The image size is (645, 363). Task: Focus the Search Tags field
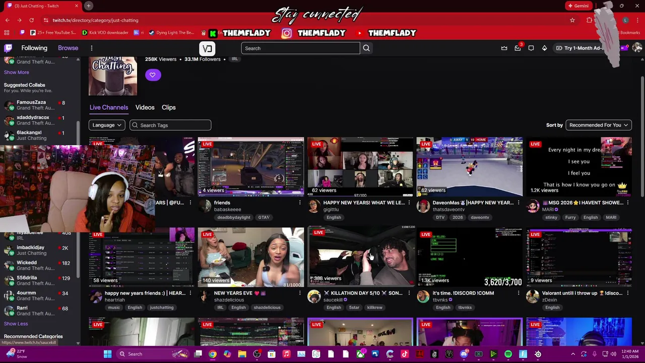(x=170, y=125)
